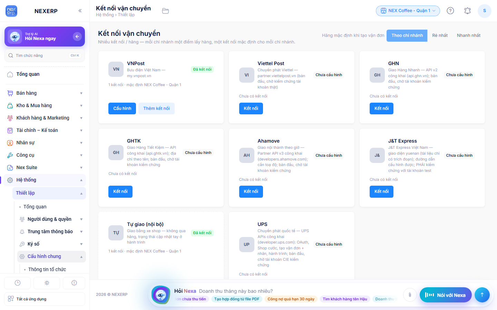Click the attachment paperclip icon in Nexa bar

click(410, 294)
